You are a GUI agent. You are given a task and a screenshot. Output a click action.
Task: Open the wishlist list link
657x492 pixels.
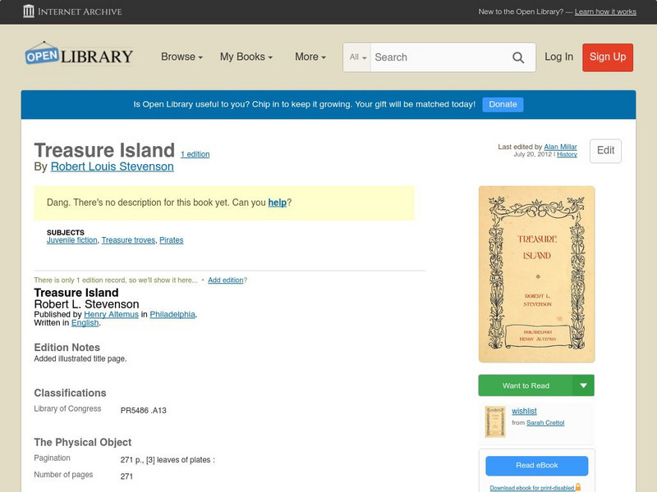pos(524,412)
